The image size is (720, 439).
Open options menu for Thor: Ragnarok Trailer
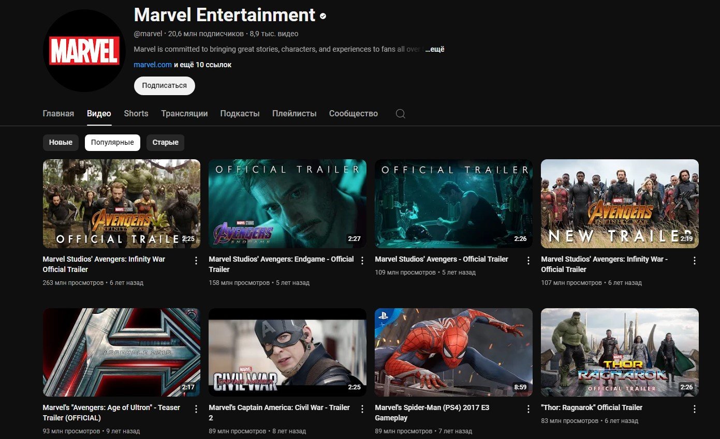tap(695, 409)
